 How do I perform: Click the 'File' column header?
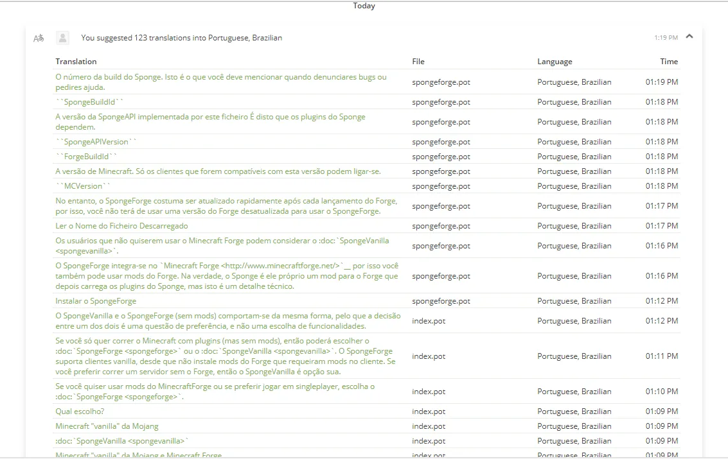[x=418, y=62]
